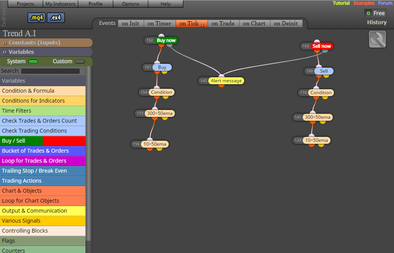Select the Sell block numbered 150
This screenshot has width=394, height=253.
324,71
